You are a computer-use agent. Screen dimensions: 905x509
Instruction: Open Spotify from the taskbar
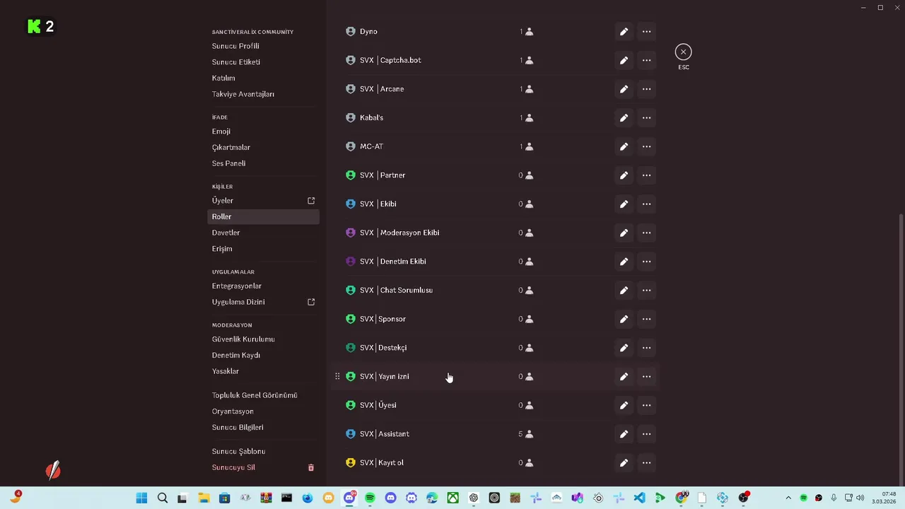[370, 498]
